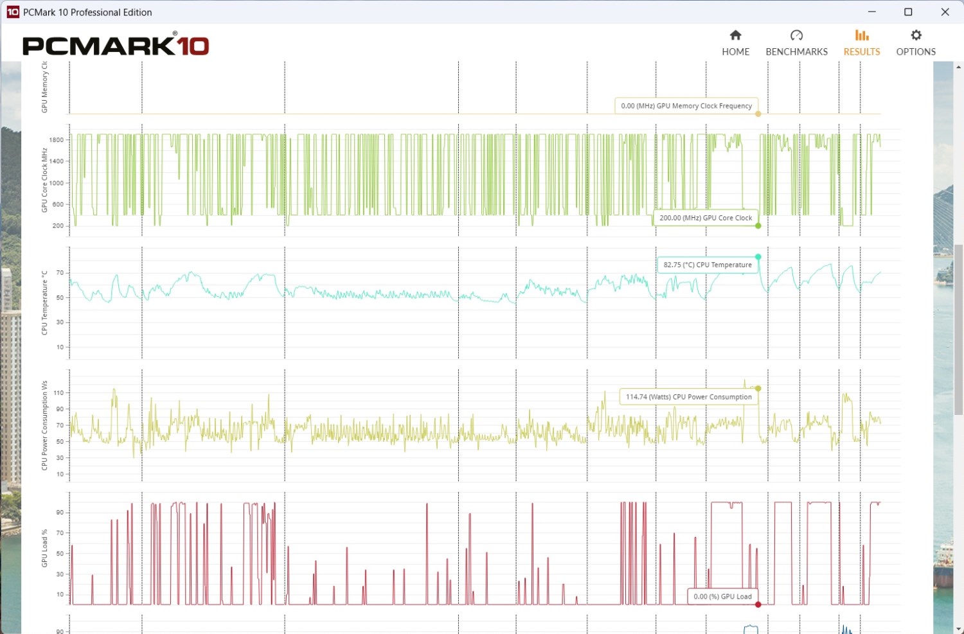Click the 10 tick on GPU Load axis

[x=60, y=595]
